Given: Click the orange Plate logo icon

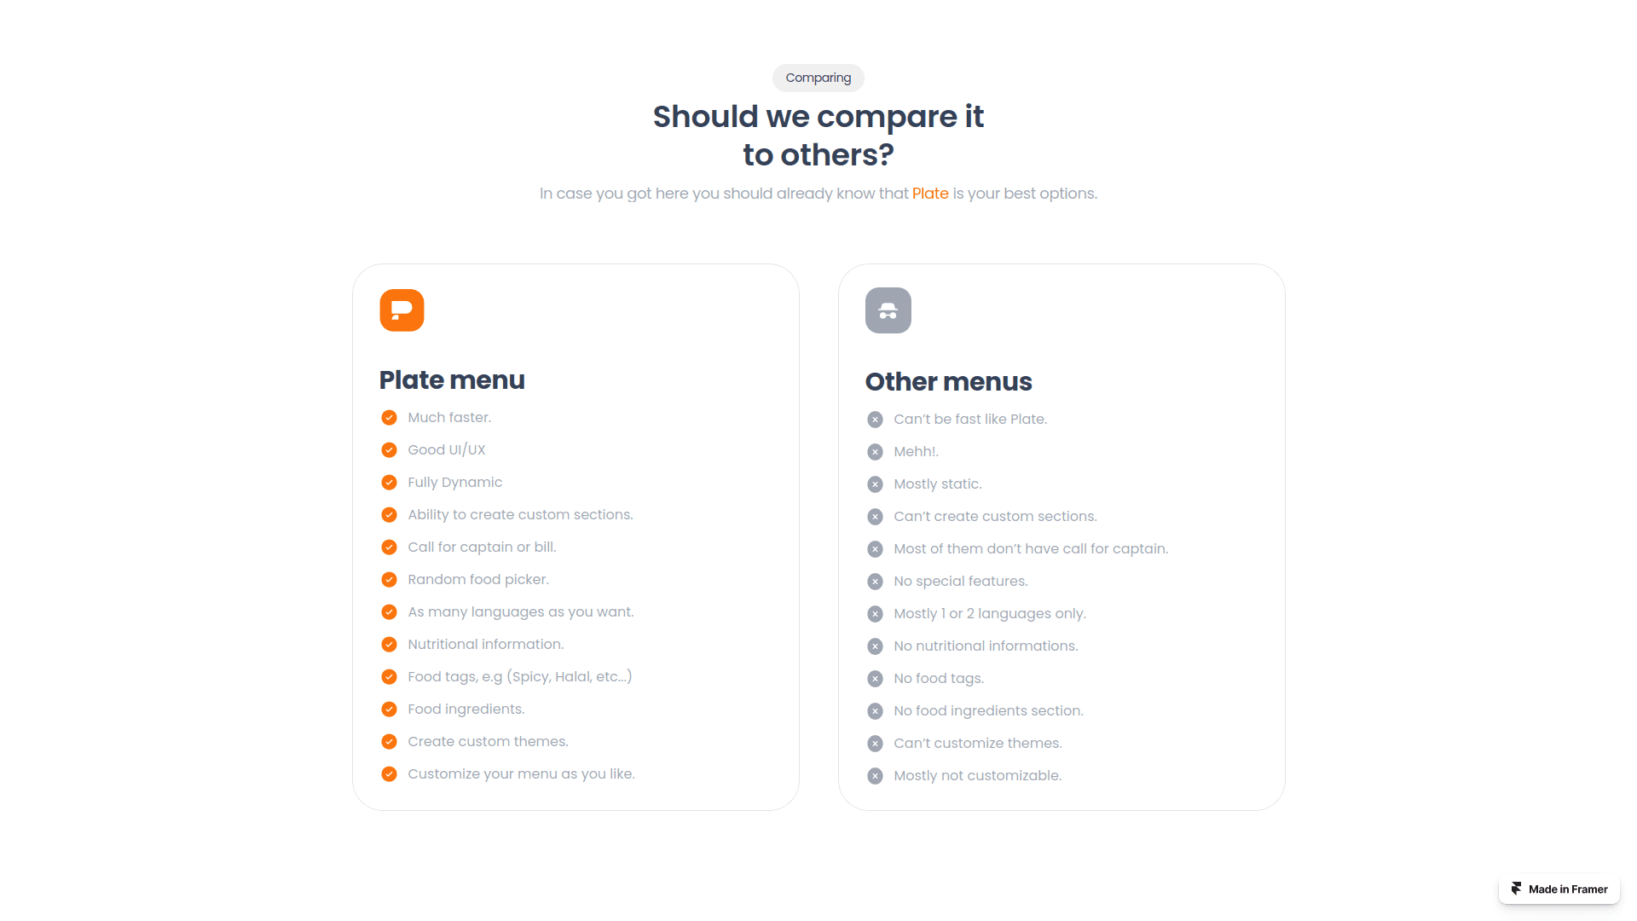Looking at the screenshot, I should (x=402, y=310).
